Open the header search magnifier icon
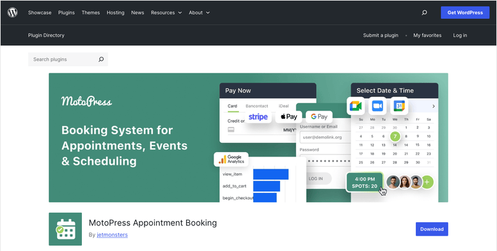Screen dimensions: 497x251 425,13
